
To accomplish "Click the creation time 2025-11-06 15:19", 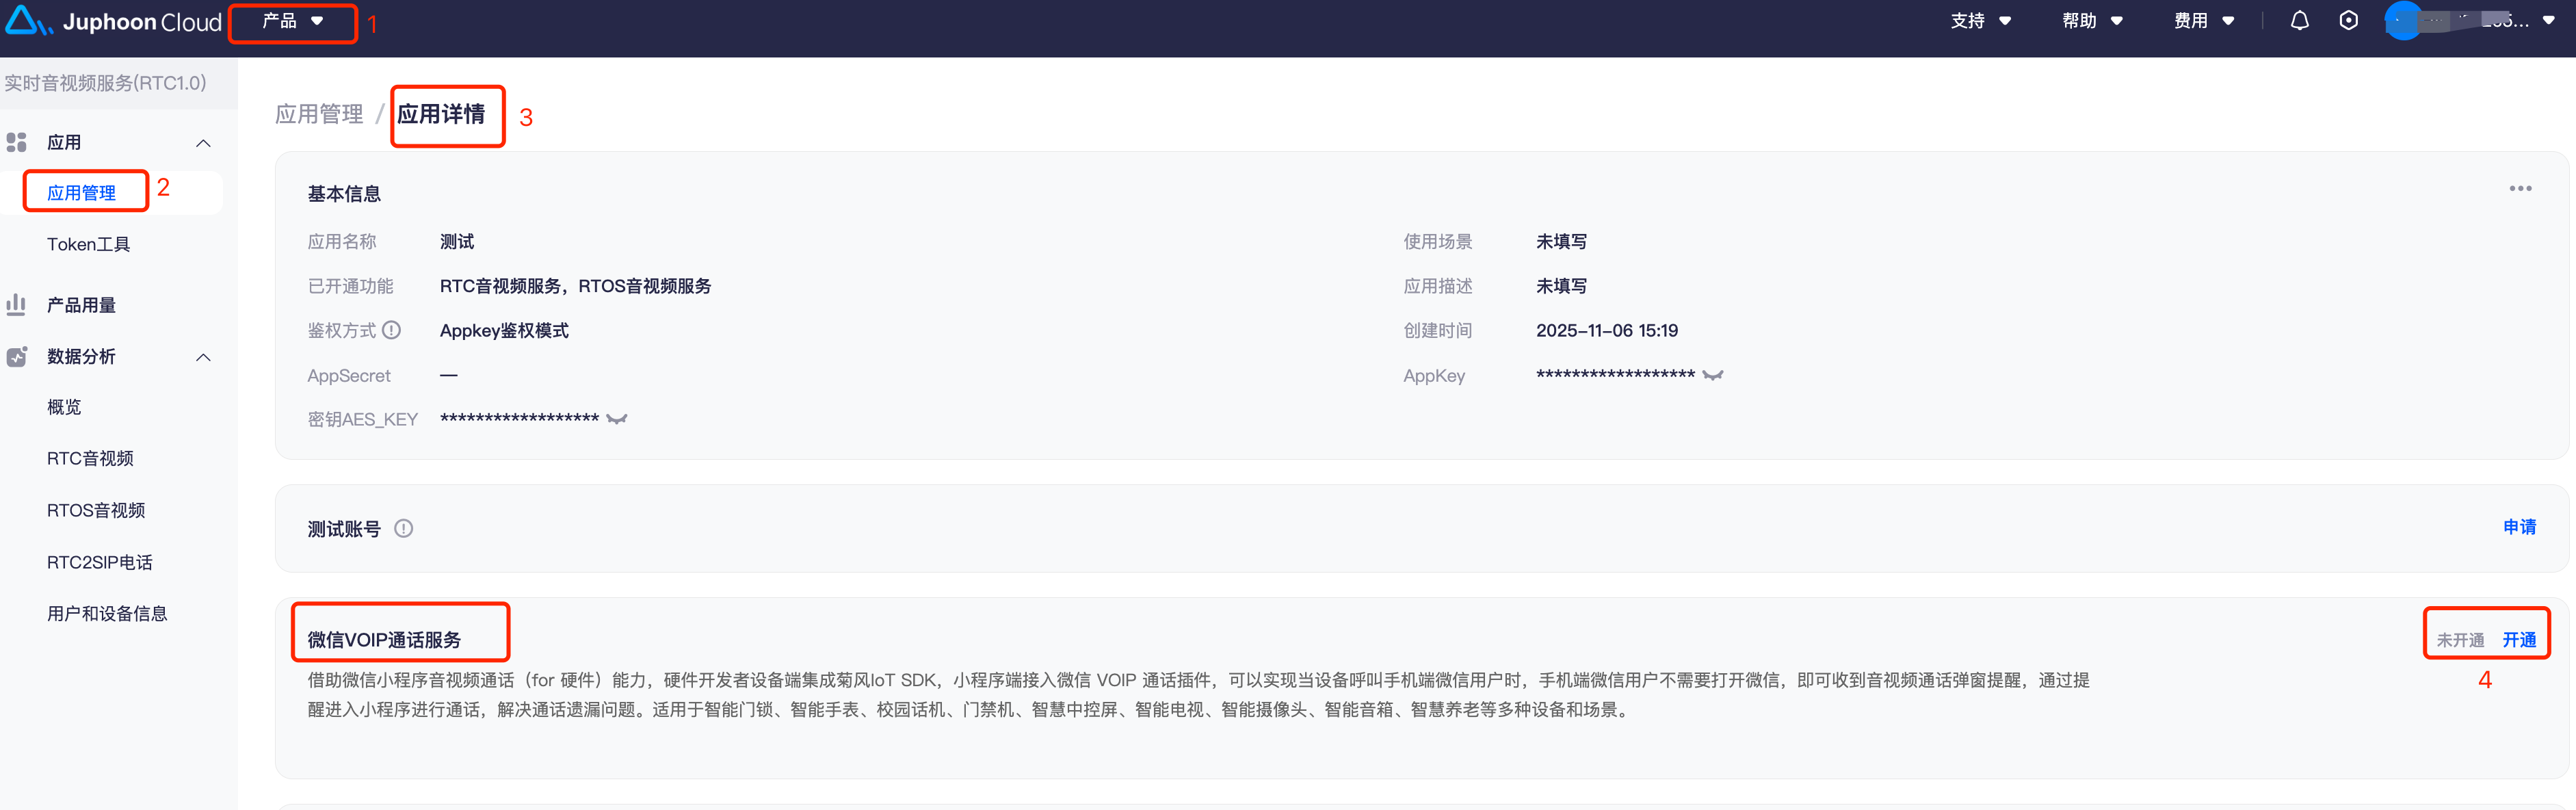I will pyautogui.click(x=1607, y=330).
